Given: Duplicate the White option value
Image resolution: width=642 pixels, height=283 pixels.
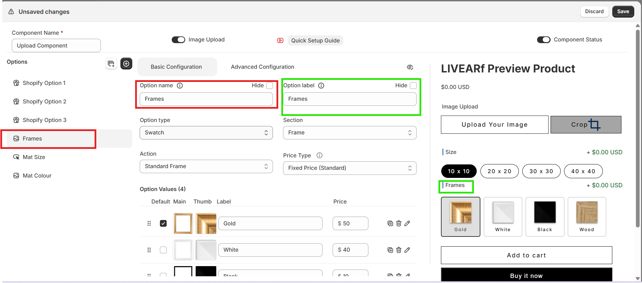Looking at the screenshot, I should pyautogui.click(x=390, y=250).
